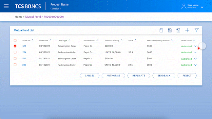Open order reference 576 link

pos(24,46)
